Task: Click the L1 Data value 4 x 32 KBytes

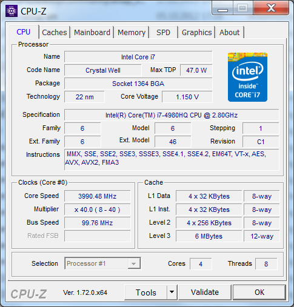Action: 209,196
